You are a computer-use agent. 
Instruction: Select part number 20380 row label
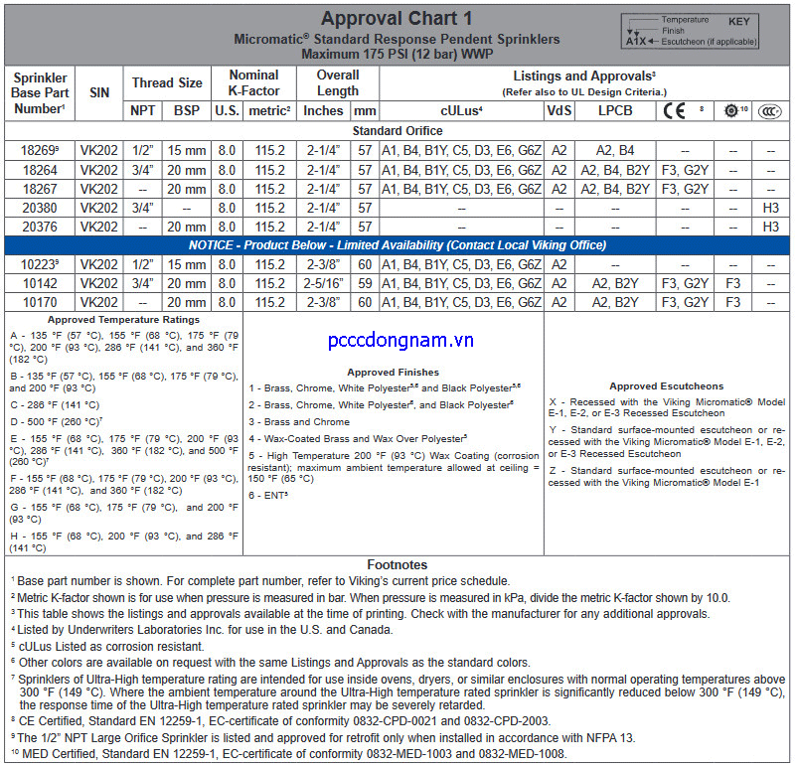[x=39, y=208]
